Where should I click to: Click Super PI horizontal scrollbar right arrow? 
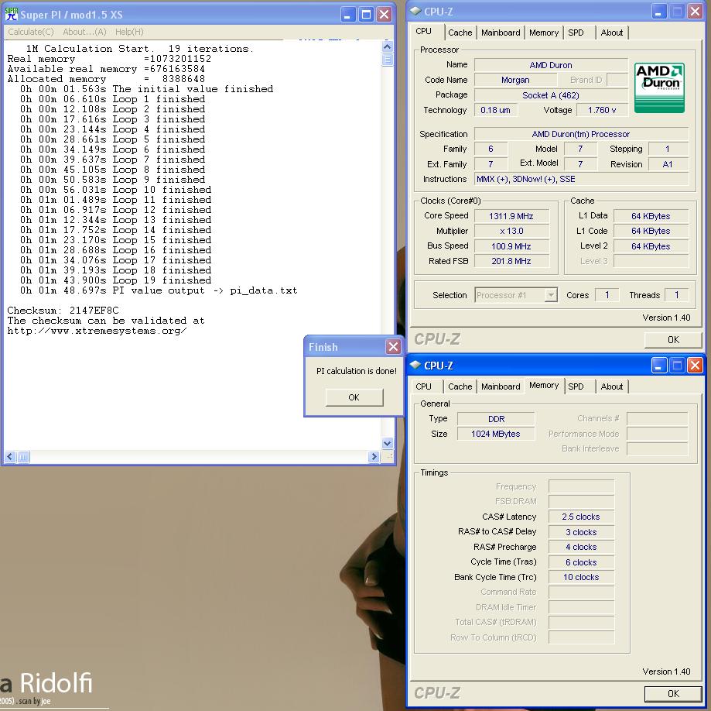pyautogui.click(x=374, y=457)
